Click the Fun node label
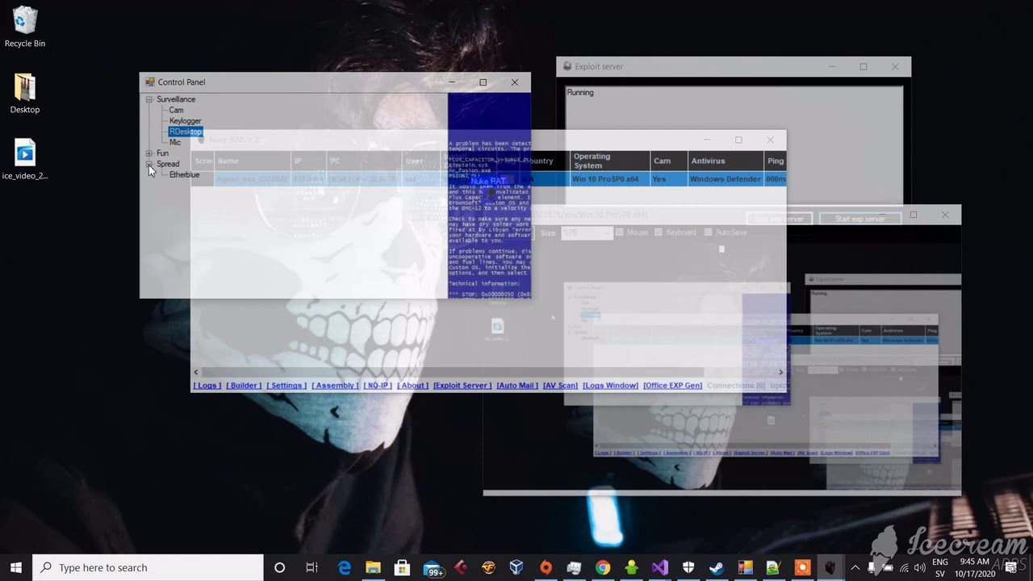This screenshot has width=1033, height=581. point(162,153)
